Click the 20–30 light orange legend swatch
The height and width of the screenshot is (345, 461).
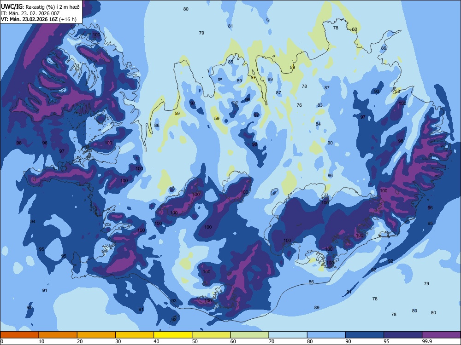96,335
